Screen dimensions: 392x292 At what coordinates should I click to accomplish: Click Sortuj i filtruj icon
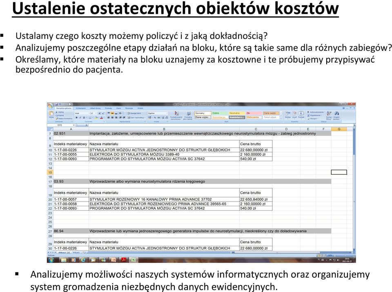pos(329,113)
